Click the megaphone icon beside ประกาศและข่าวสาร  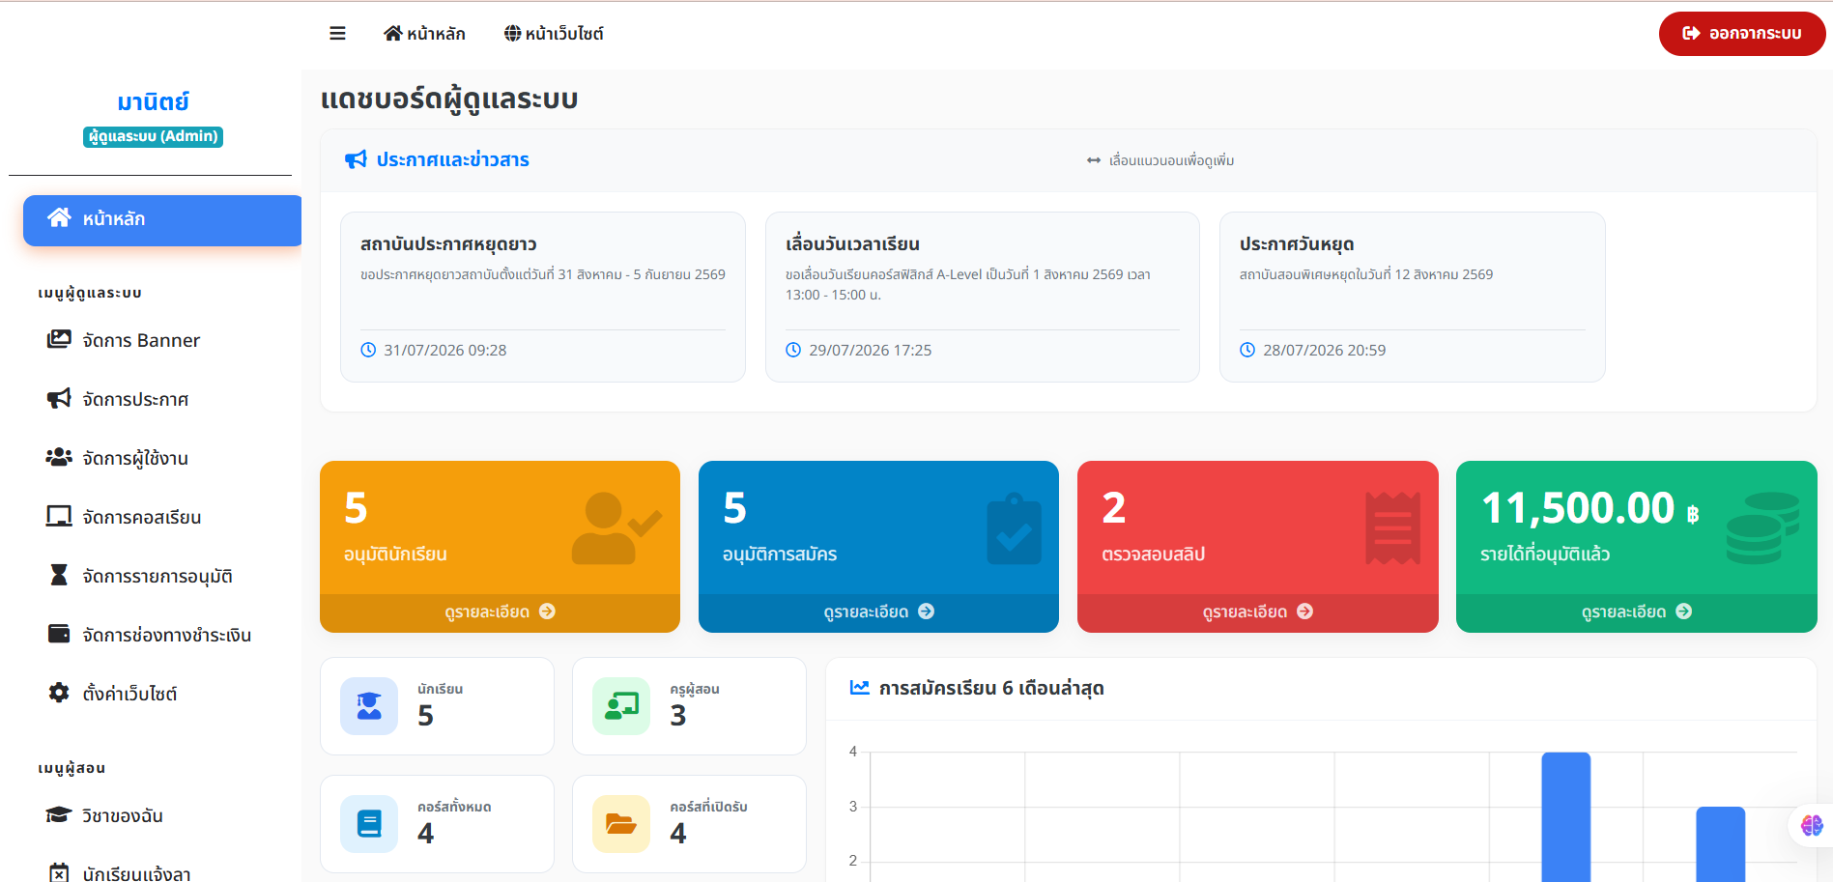pos(356,159)
